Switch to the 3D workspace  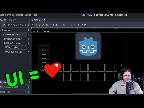click(90, 15)
